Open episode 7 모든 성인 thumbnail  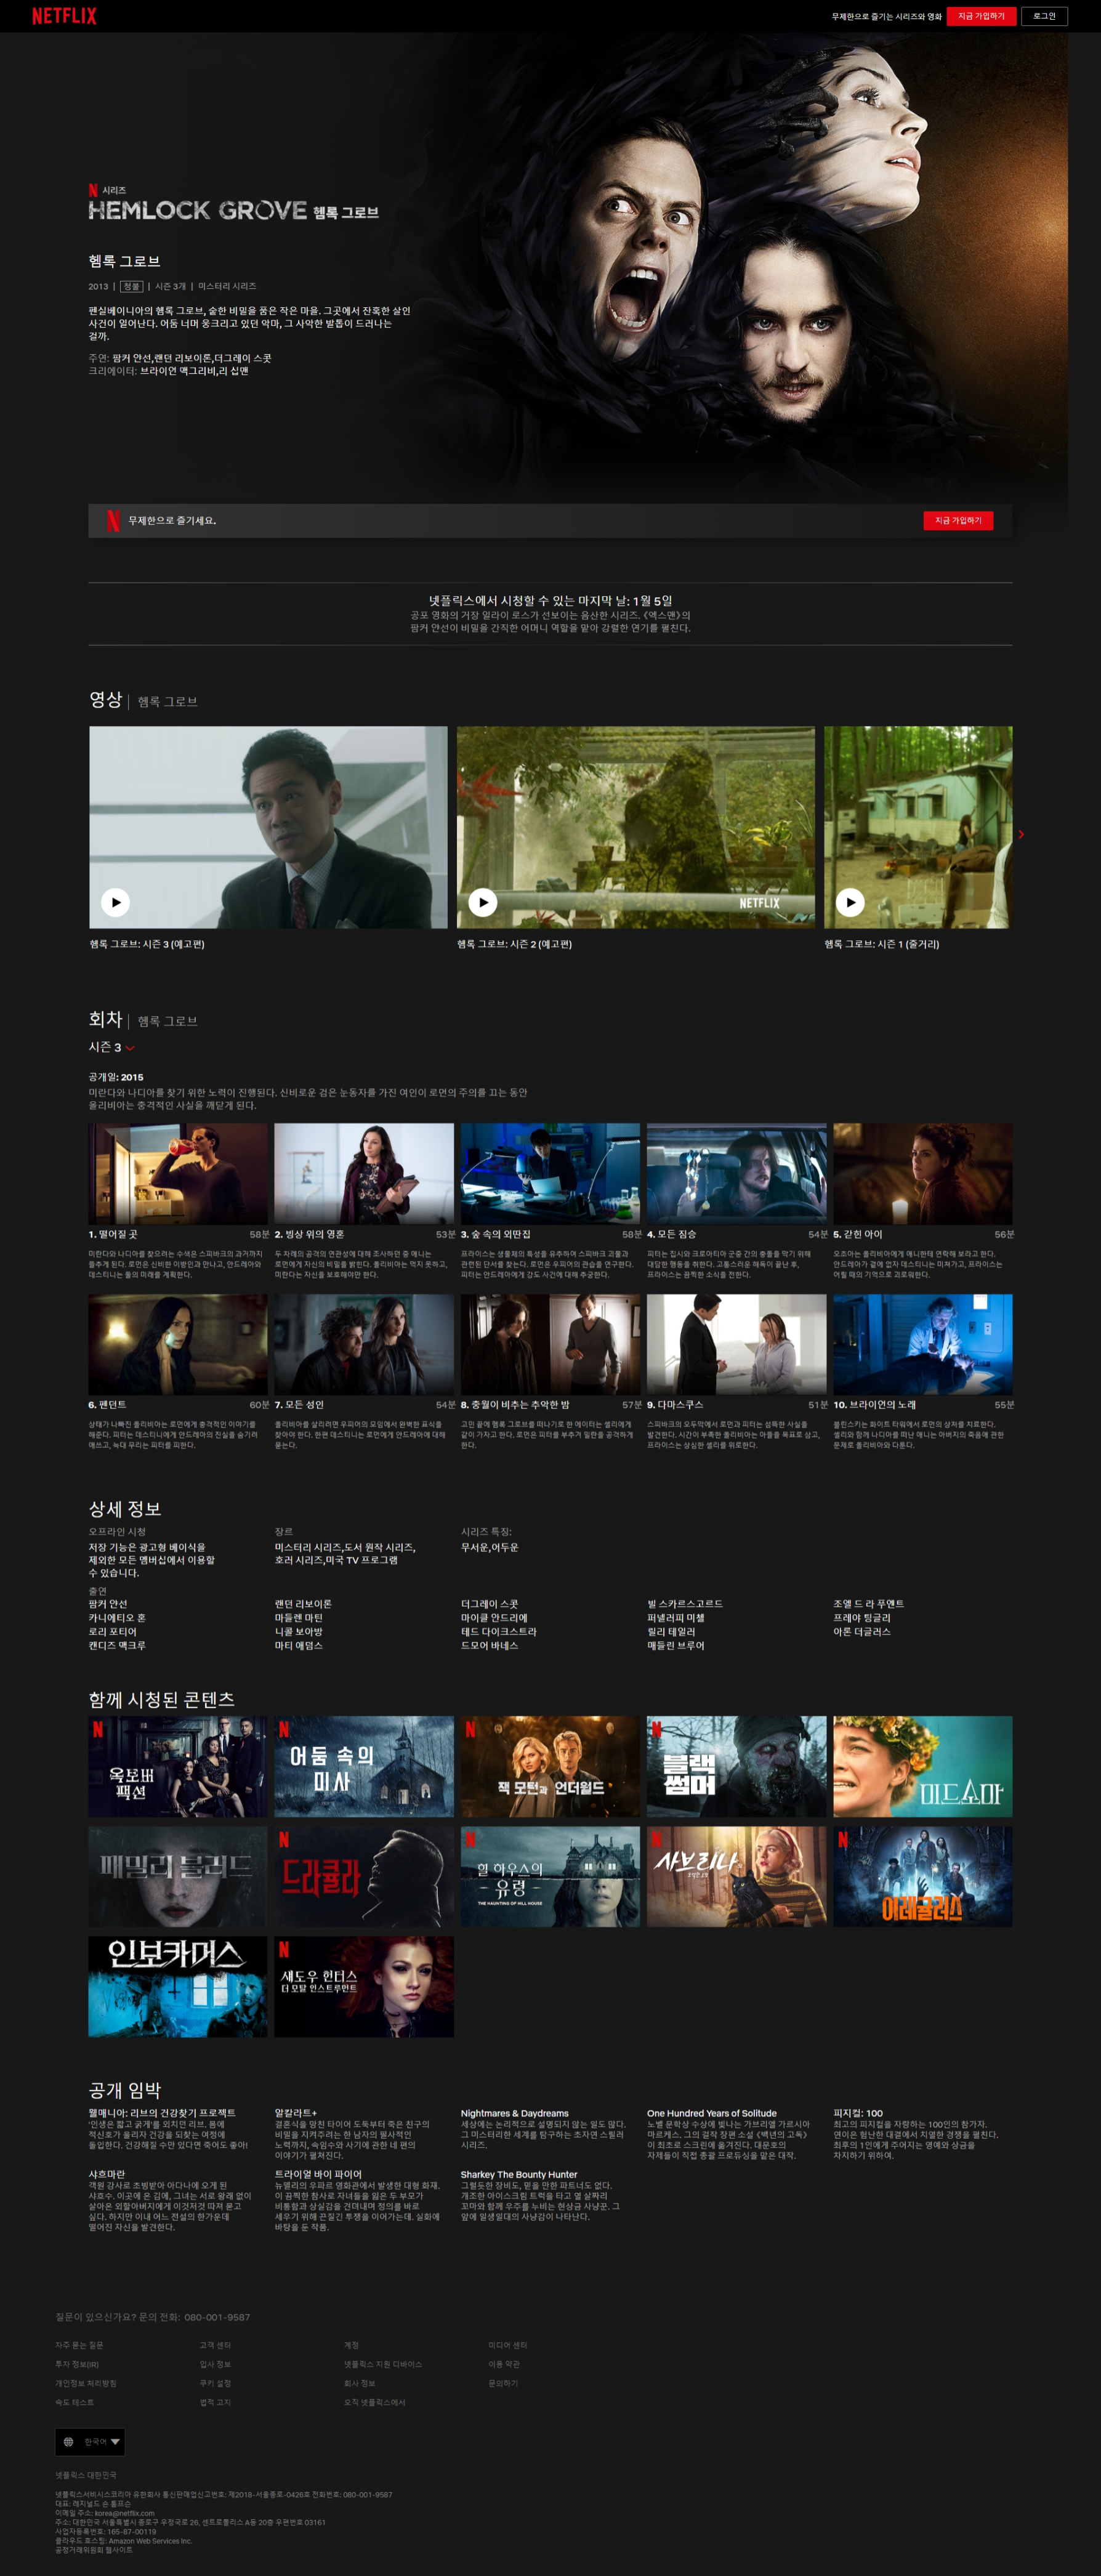pyautogui.click(x=364, y=1344)
